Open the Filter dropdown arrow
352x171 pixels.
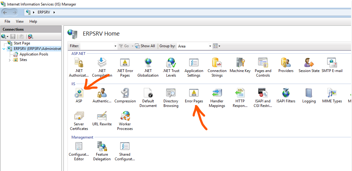pyautogui.click(x=115, y=46)
